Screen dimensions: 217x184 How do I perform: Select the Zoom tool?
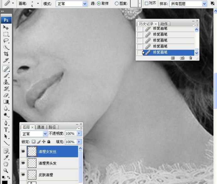pos(6,170)
